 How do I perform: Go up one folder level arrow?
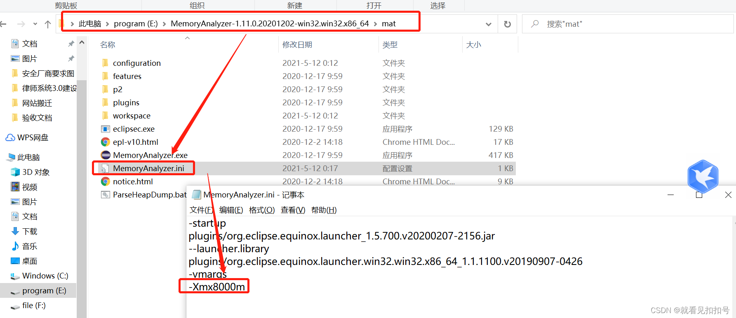pos(48,24)
